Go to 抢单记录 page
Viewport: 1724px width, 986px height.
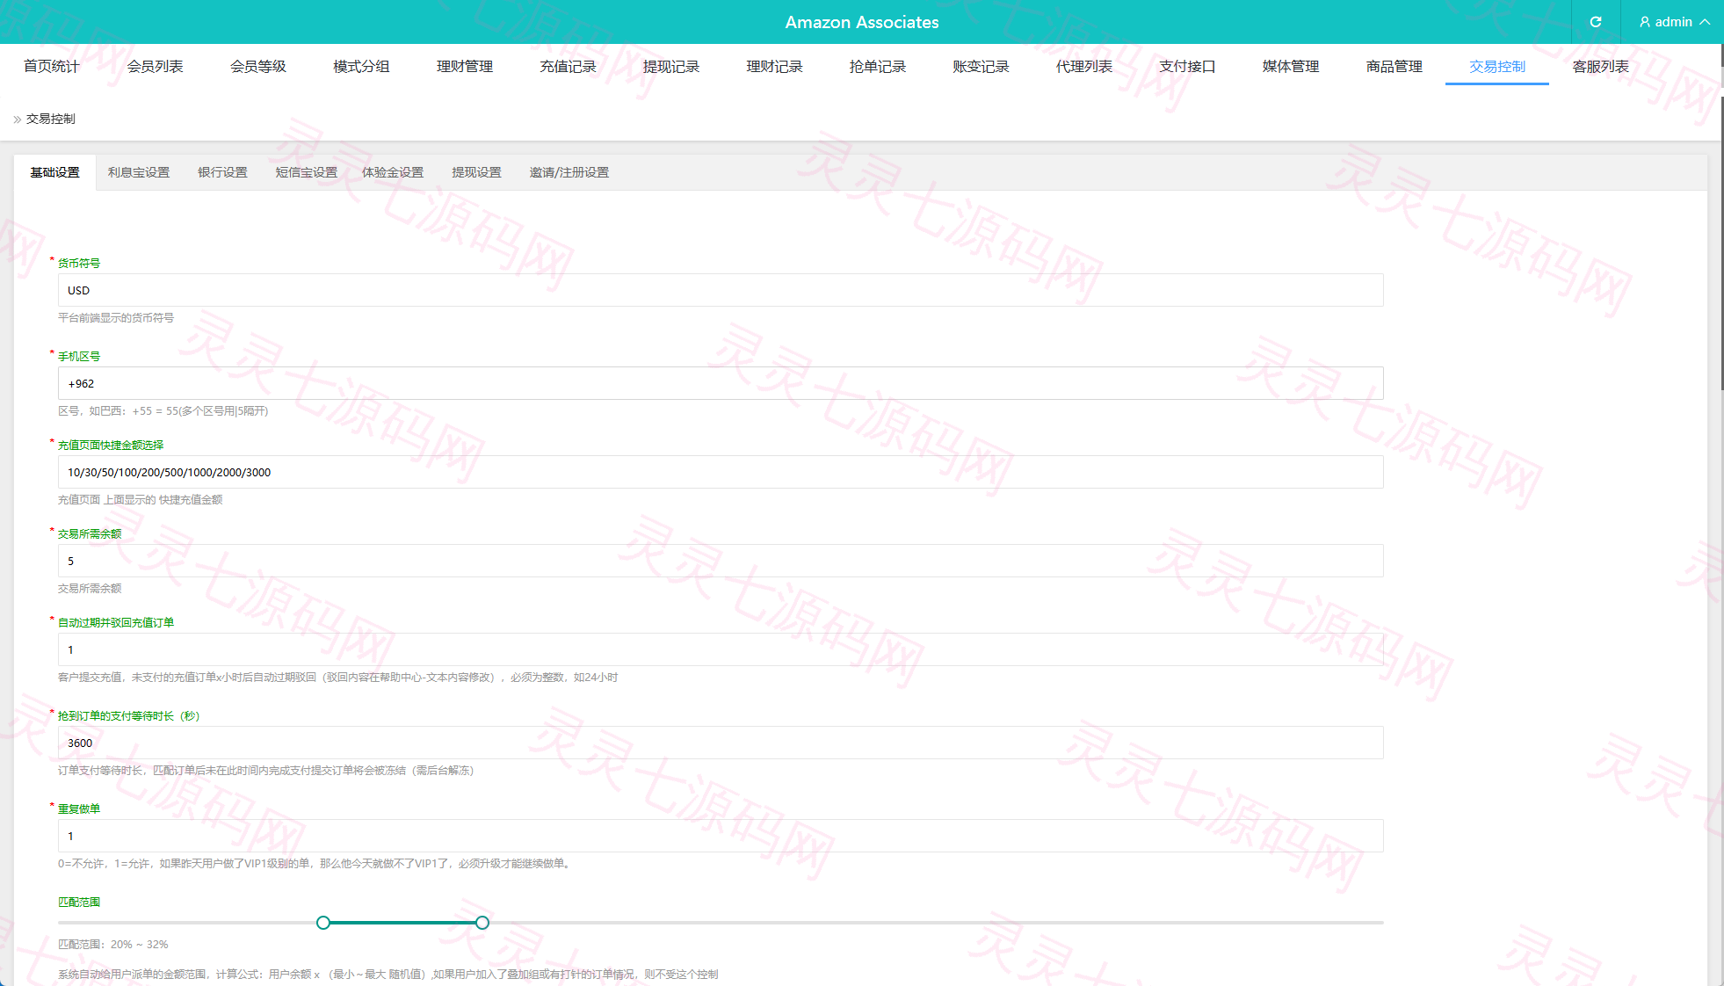[x=878, y=67]
